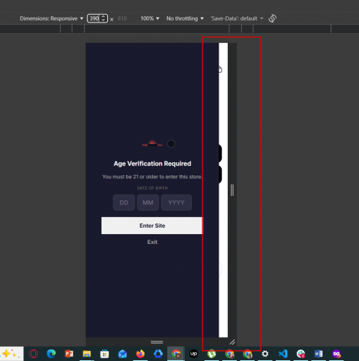Click the MM month input field
Viewport: 359px width, 361px height.
[148, 202]
